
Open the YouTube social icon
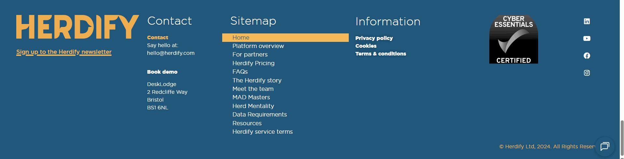tap(587, 39)
